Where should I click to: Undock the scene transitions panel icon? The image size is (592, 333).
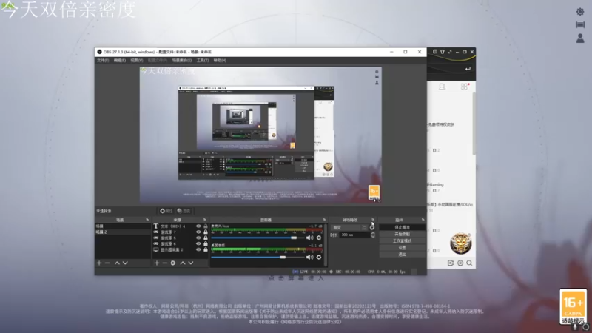[373, 220]
